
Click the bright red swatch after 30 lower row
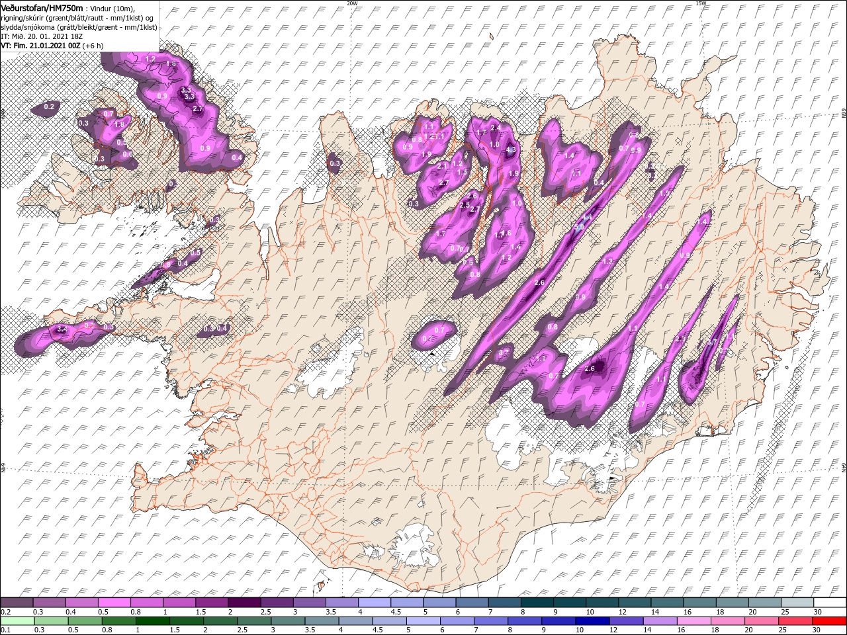coord(830,620)
